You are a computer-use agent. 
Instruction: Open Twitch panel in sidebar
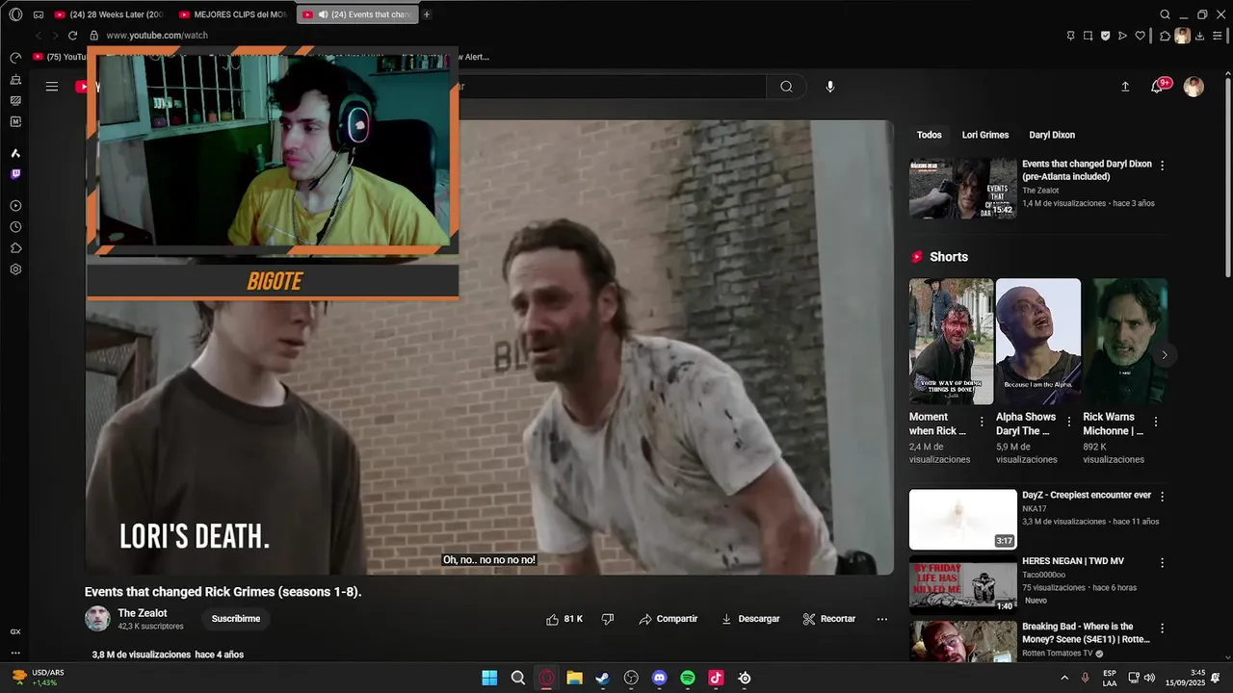[x=15, y=174]
